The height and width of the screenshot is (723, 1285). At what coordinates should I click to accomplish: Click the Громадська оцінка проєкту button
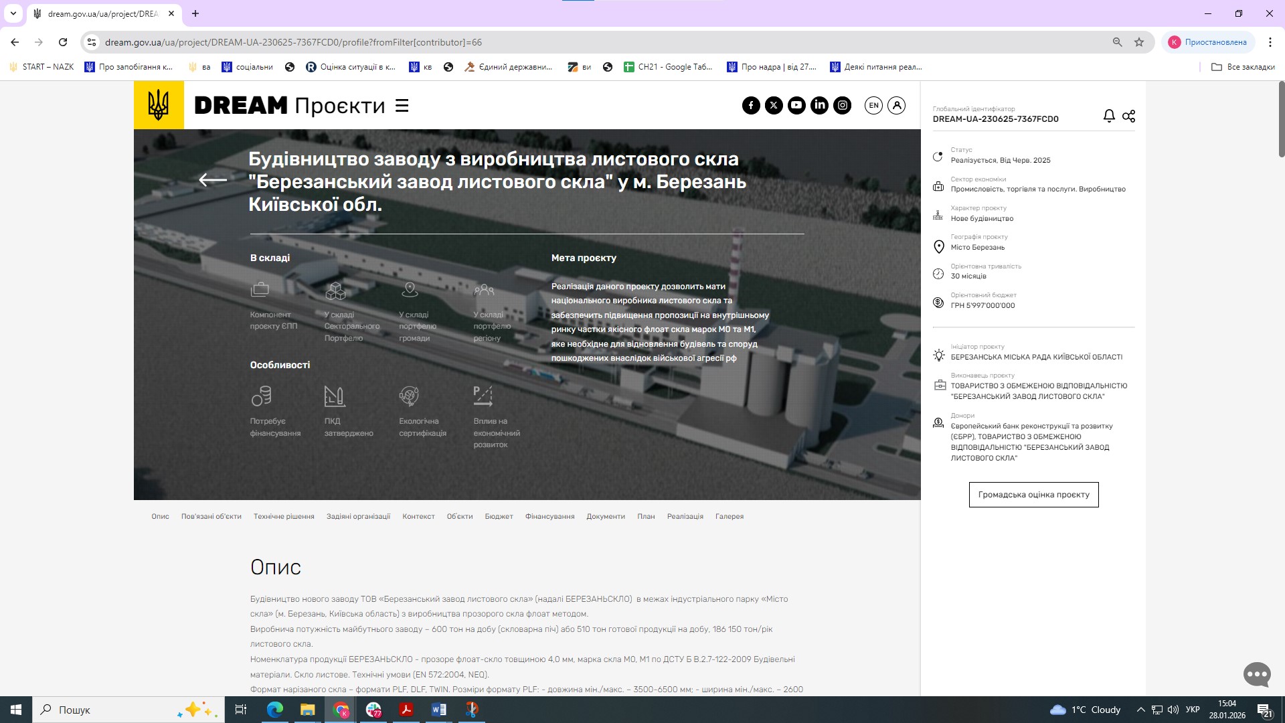pos(1033,495)
